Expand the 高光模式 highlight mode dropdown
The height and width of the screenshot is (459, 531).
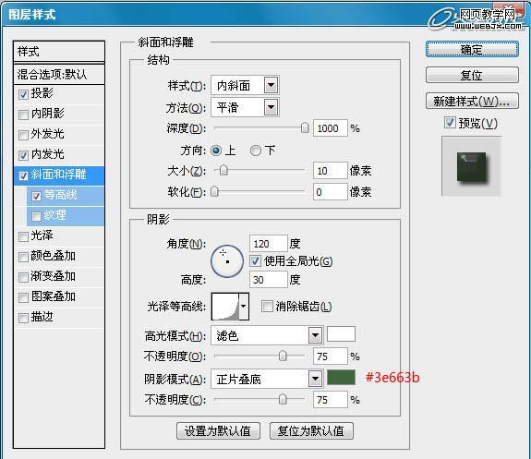tap(267, 335)
